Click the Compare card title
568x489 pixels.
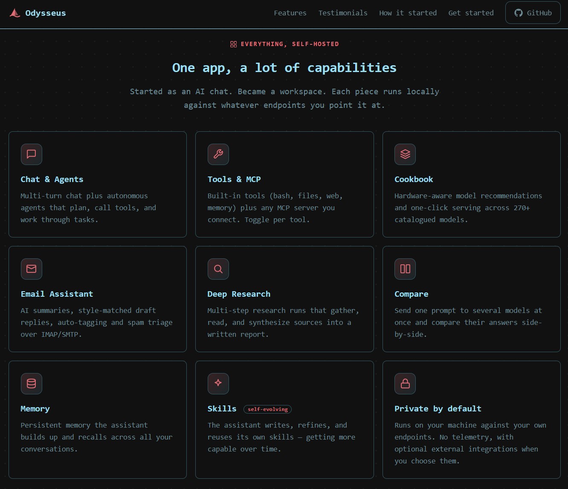[412, 294]
